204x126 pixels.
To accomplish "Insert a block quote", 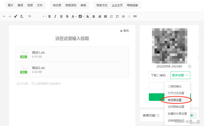I will pos(135,17).
